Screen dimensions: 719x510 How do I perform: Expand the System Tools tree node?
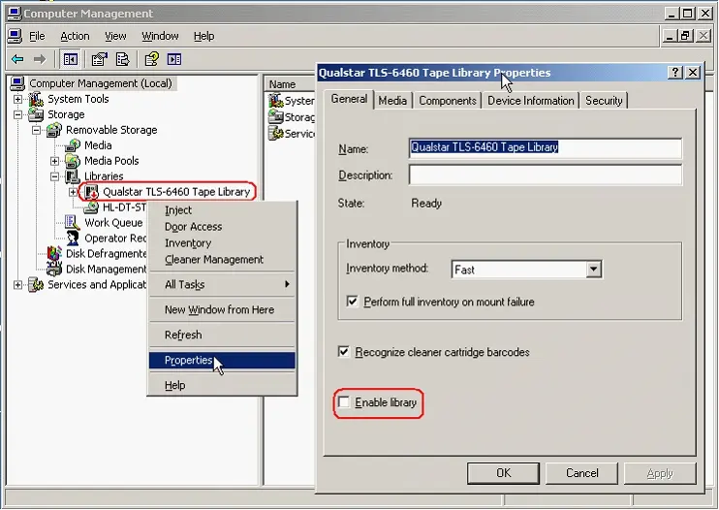17,99
